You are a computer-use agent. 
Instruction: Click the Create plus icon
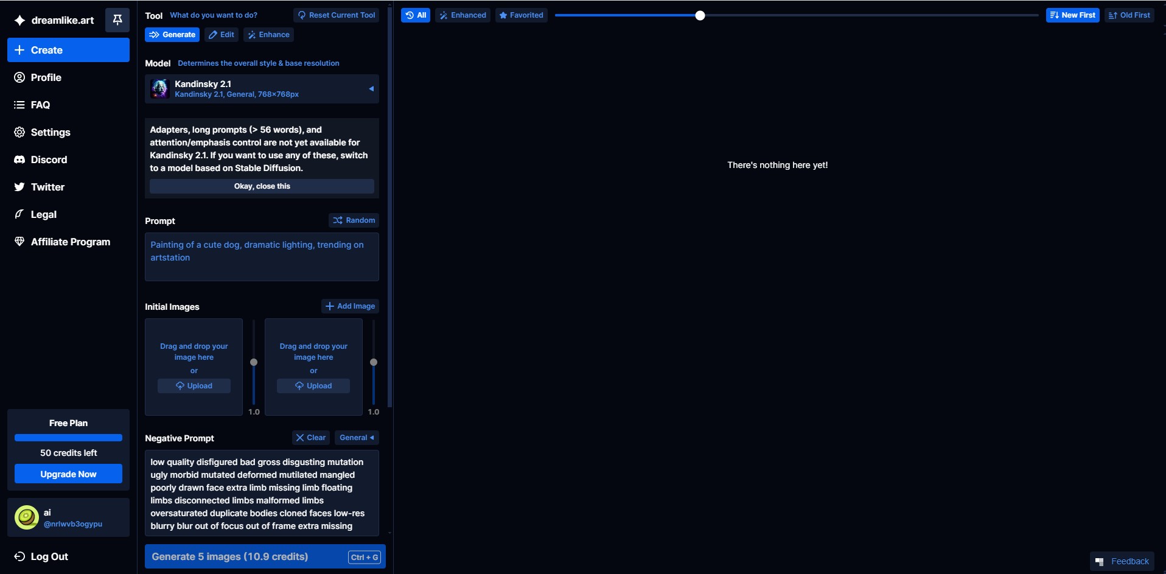point(19,50)
